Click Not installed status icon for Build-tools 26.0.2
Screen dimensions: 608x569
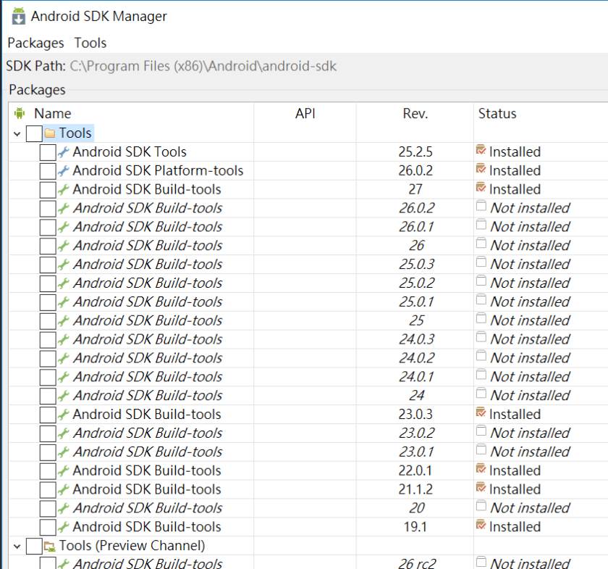pyautogui.click(x=481, y=207)
